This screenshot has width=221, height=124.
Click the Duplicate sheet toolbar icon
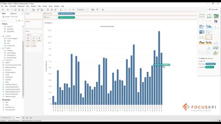point(38,10)
